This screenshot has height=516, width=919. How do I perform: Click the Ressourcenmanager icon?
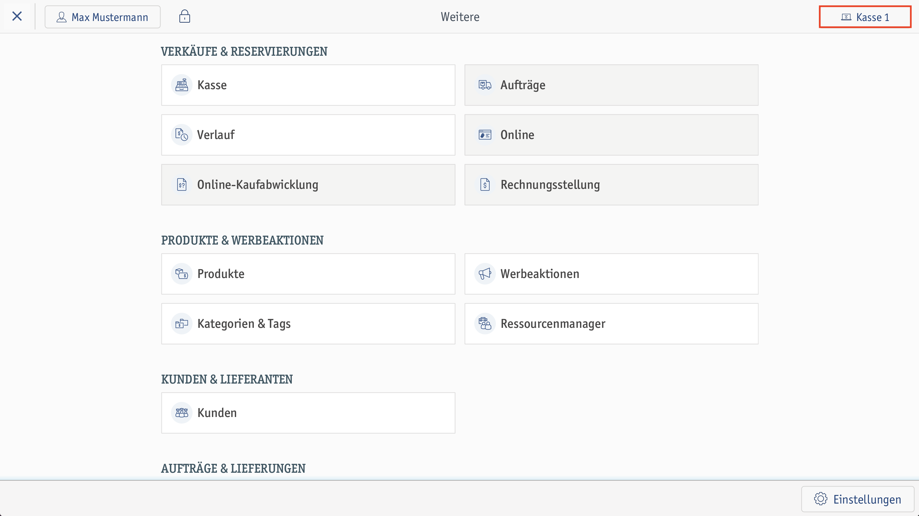485,324
